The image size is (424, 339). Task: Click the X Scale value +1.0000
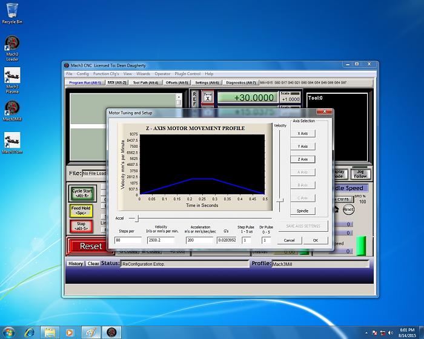(x=290, y=99)
